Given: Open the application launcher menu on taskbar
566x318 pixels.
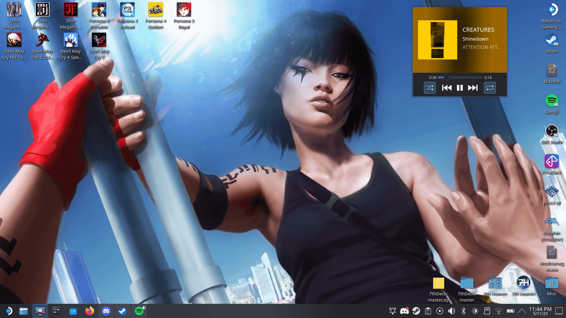Looking at the screenshot, I should click(x=9, y=311).
